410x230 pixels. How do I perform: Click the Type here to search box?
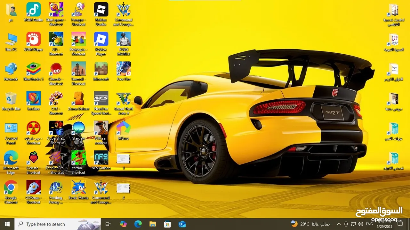pyautogui.click(x=58, y=224)
